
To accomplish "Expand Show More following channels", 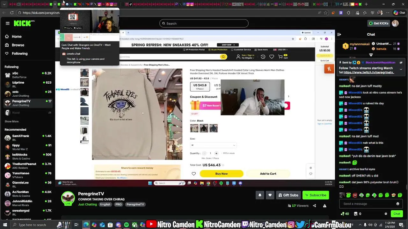I will pyautogui.click(x=11, y=121).
